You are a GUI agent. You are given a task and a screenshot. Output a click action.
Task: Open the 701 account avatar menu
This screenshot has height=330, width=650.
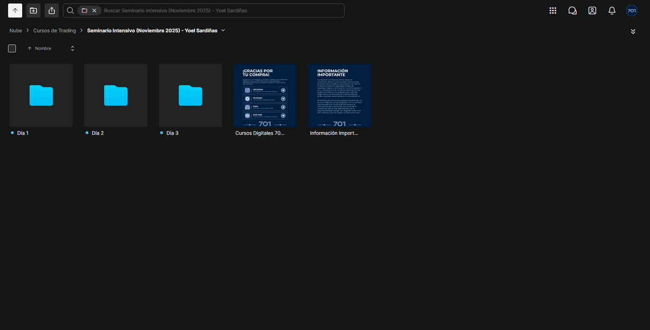632,10
